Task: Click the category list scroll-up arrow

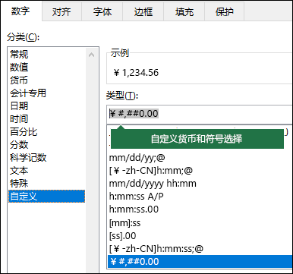Action: pos(92,55)
